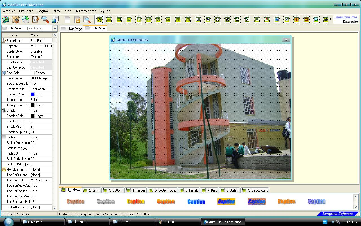Click the labels gallery scroll down arrow
The width and height of the screenshot is (361, 226).
(x=356, y=207)
